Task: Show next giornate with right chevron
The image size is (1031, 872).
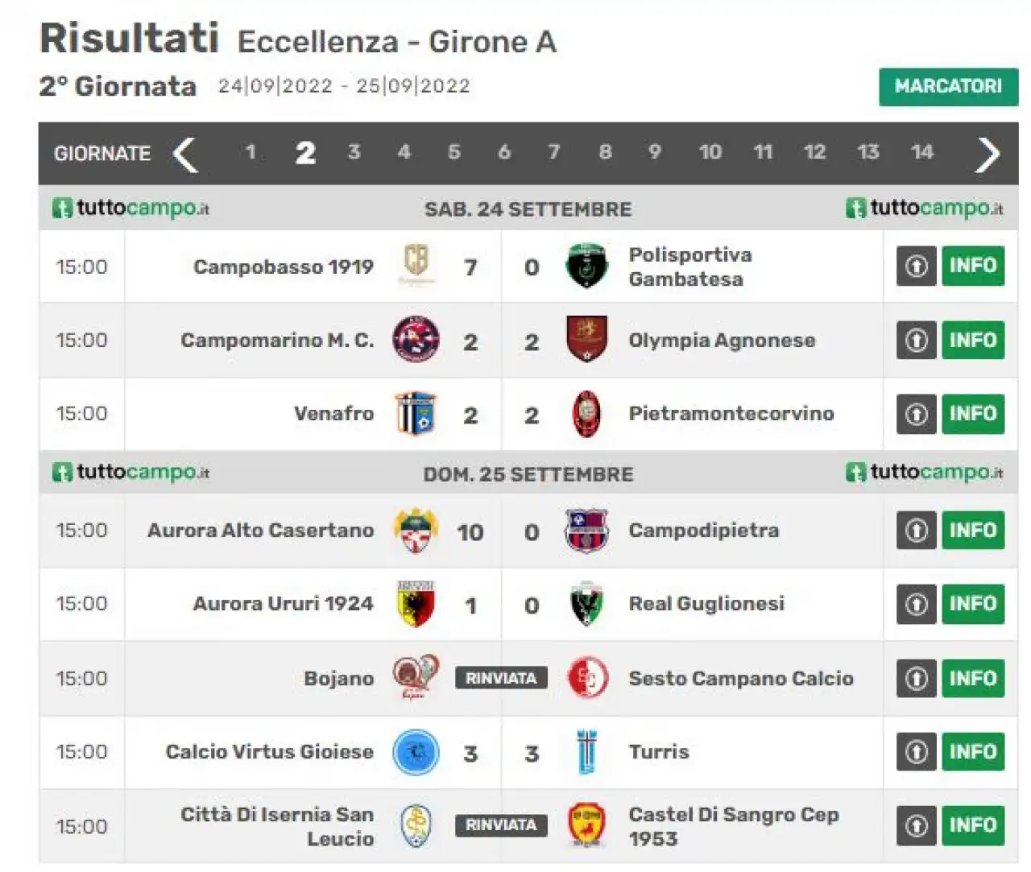Action: pos(987,154)
